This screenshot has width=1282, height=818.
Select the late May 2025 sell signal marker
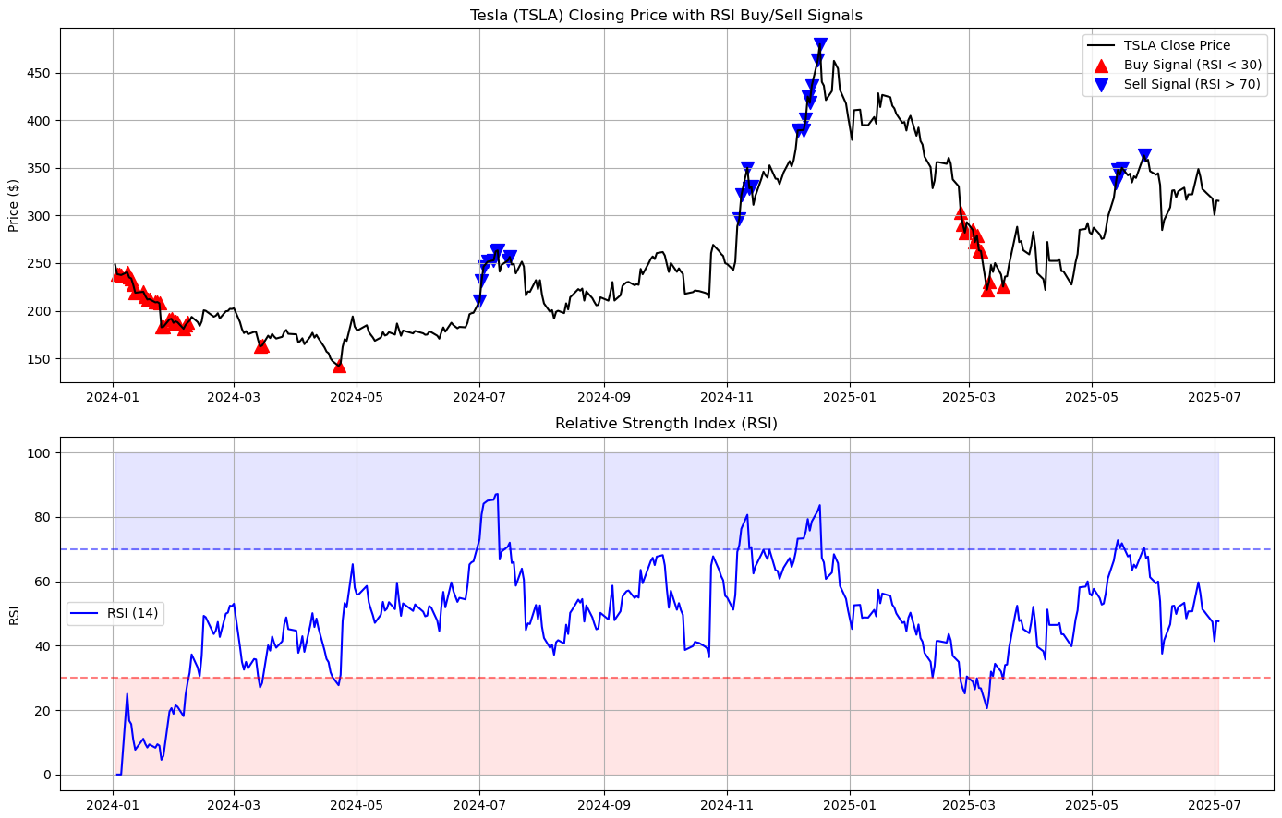[1144, 155]
